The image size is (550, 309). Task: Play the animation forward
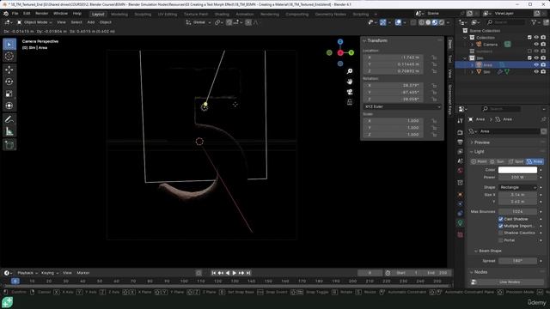pyautogui.click(x=235, y=273)
